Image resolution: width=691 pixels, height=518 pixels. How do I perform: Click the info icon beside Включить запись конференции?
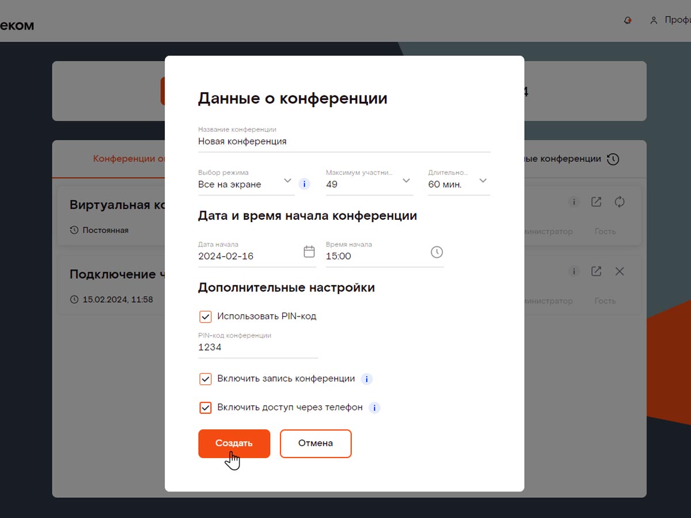tap(366, 379)
